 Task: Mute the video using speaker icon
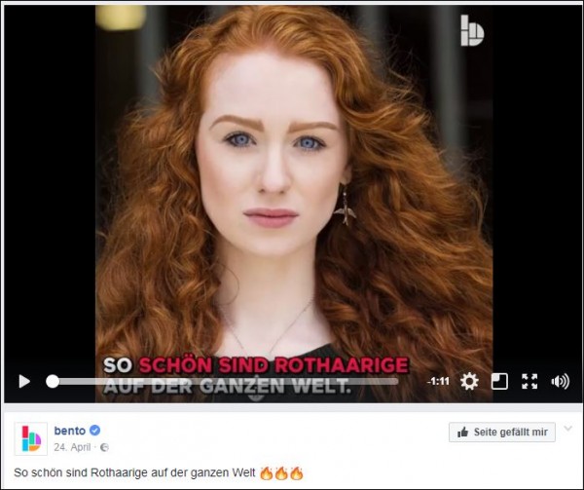(x=560, y=381)
